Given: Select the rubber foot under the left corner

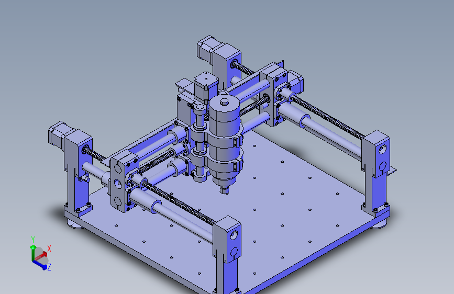Looking at the screenshot, I should point(76,224).
